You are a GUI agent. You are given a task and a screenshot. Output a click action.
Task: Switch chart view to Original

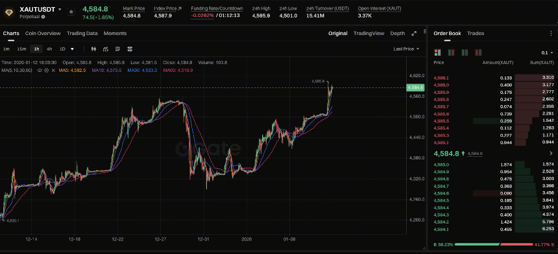(x=337, y=34)
